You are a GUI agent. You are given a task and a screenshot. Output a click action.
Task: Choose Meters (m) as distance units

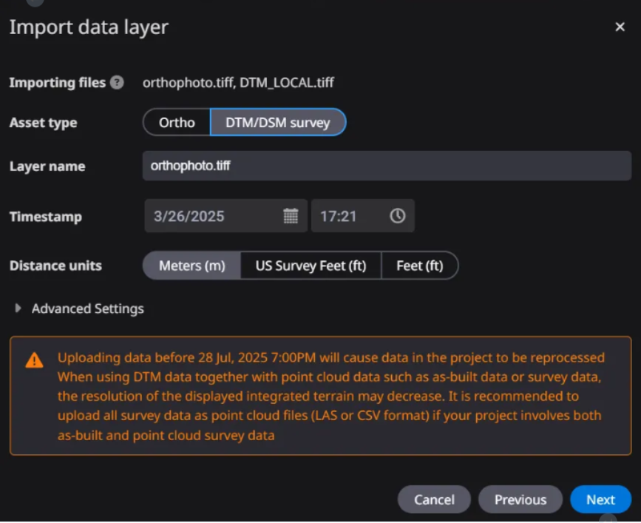click(x=191, y=266)
